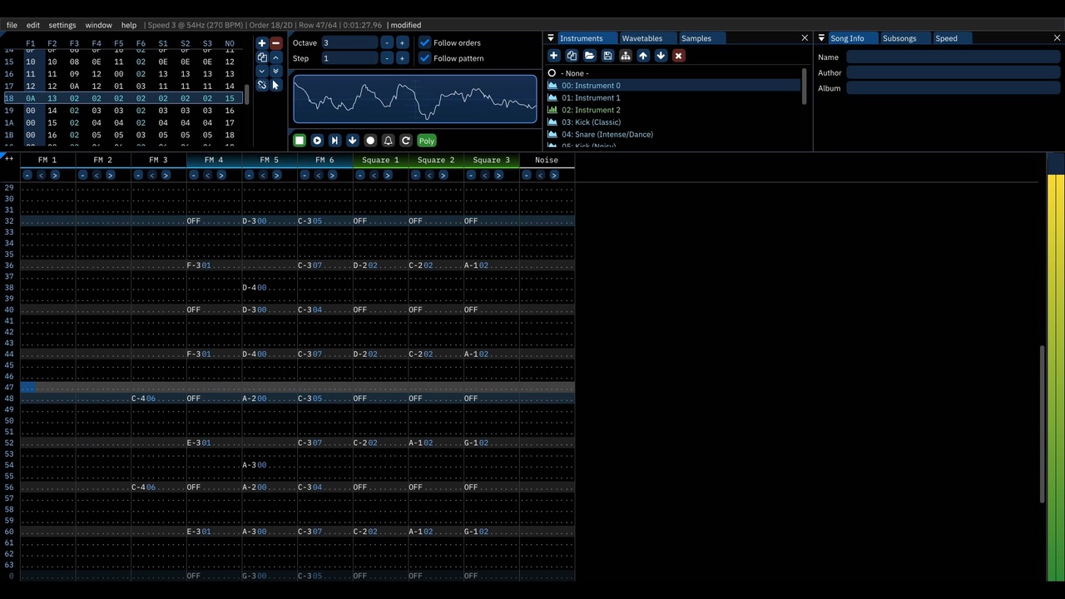The image size is (1065, 599).
Task: Toggle the record (edit mode) button
Action: click(x=370, y=141)
